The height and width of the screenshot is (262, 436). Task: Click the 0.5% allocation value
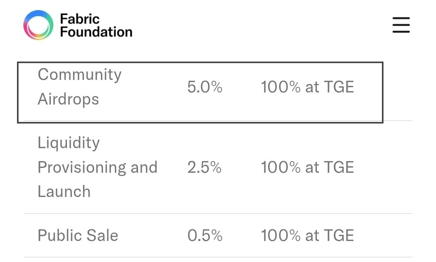pos(205,236)
